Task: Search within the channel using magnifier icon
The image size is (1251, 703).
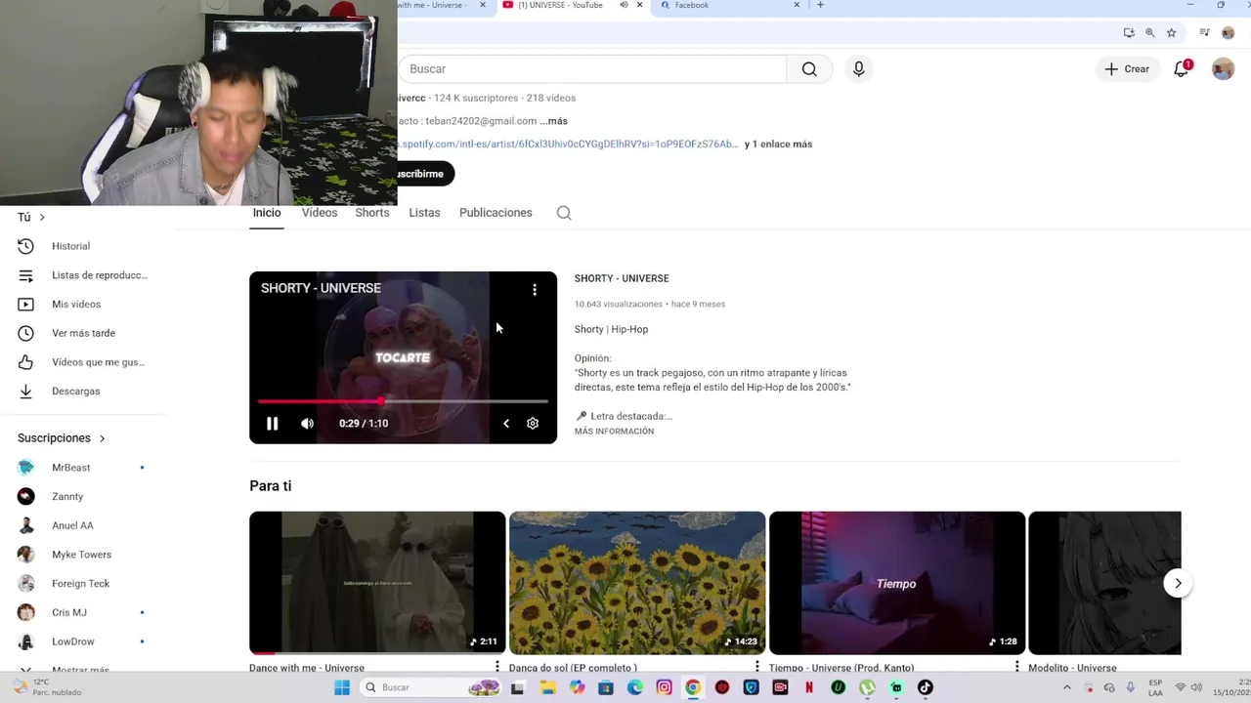Action: 564,213
